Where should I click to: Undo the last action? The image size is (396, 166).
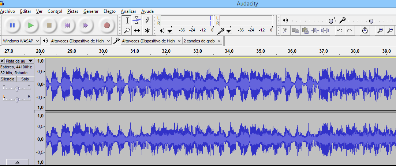340,30
